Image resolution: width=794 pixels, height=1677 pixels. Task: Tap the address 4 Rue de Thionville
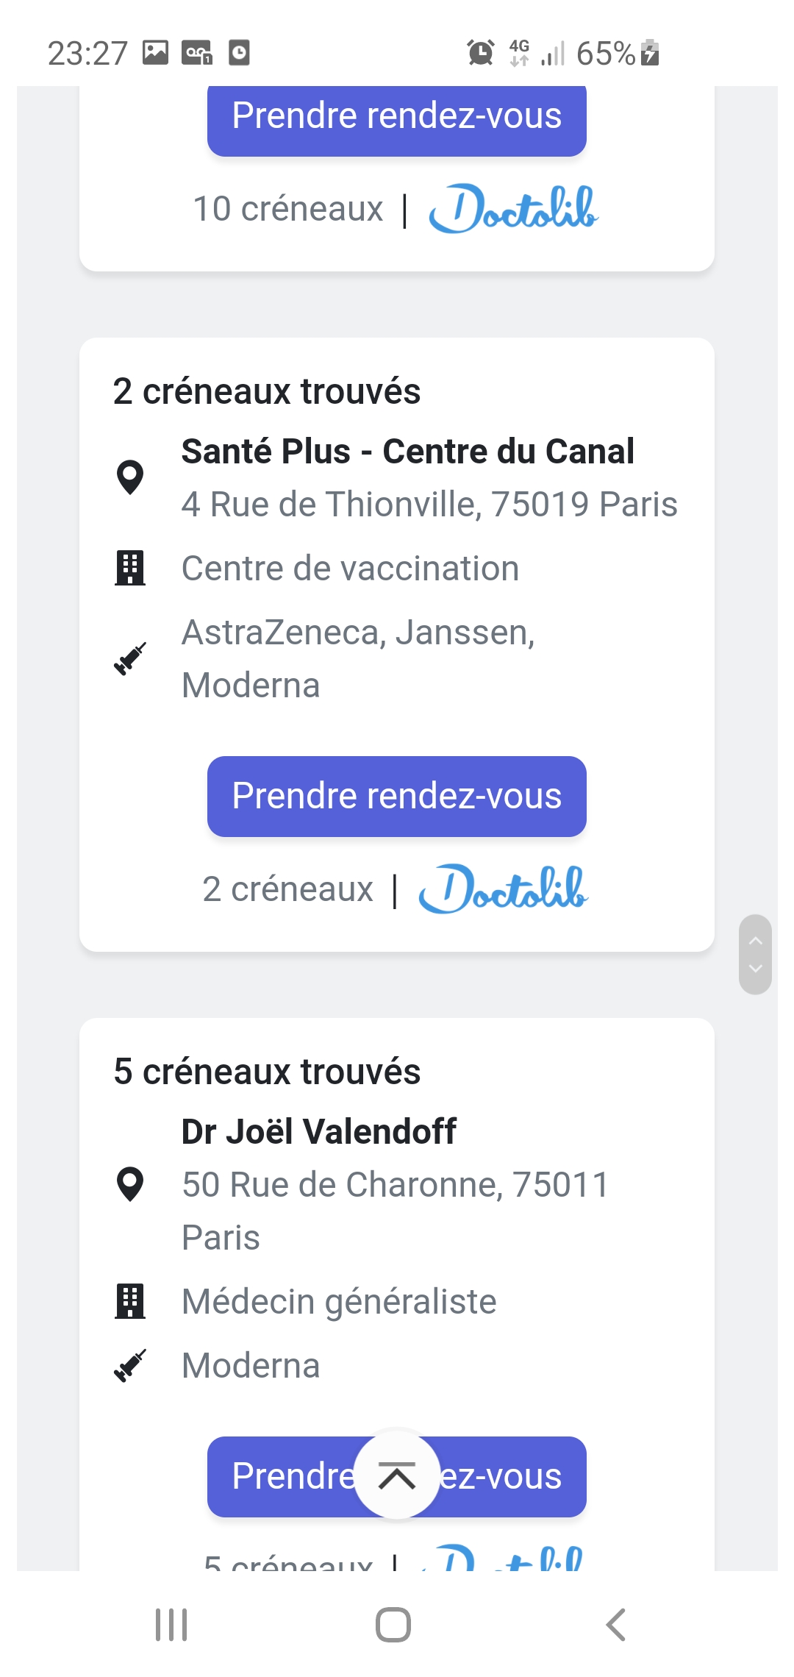(429, 505)
